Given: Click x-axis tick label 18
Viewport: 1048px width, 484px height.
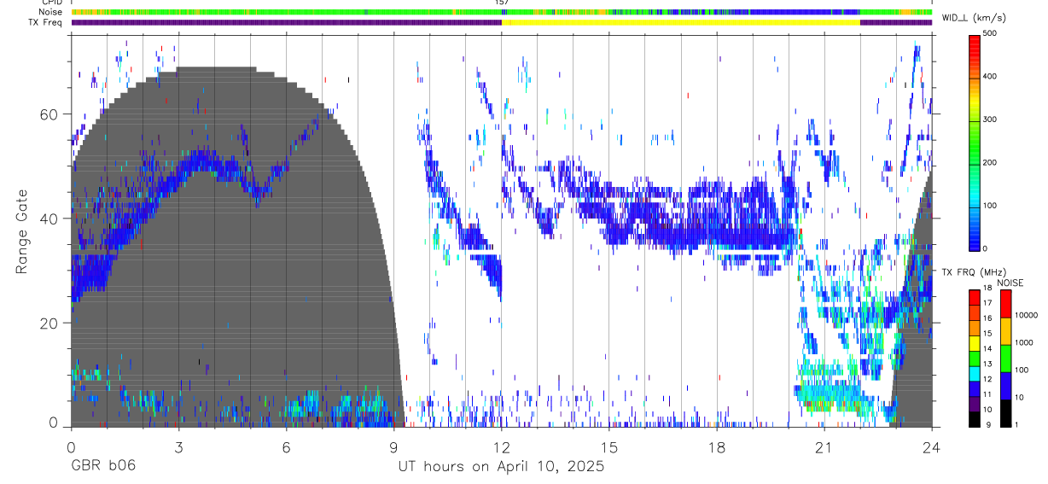Looking at the screenshot, I should coord(717,448).
